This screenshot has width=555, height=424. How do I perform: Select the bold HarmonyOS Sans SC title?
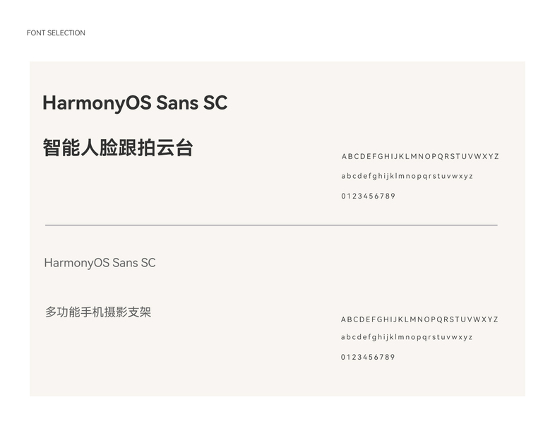135,103
